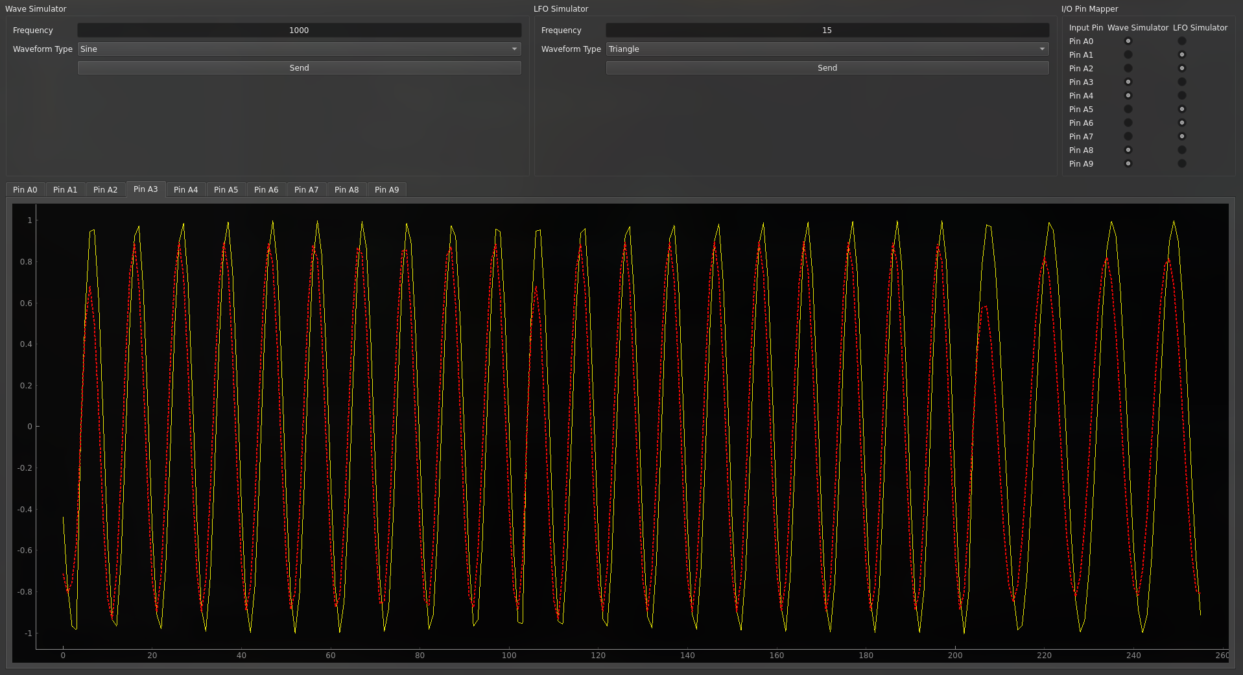The height and width of the screenshot is (675, 1243).
Task: Select Wave Simulator radio for Pin A1
Action: [x=1128, y=54]
